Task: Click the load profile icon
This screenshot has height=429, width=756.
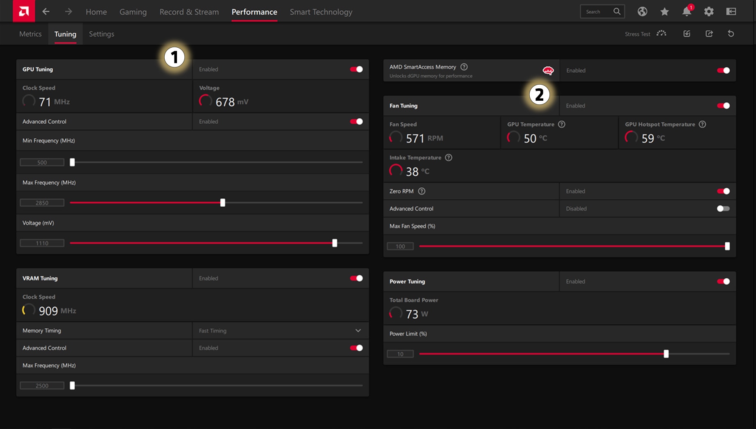Action: [687, 33]
